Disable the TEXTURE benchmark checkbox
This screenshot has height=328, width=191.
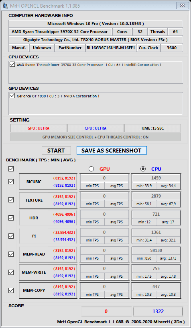11,200
